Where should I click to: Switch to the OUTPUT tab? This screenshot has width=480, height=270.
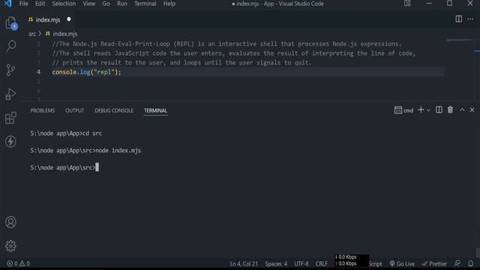pyautogui.click(x=75, y=110)
